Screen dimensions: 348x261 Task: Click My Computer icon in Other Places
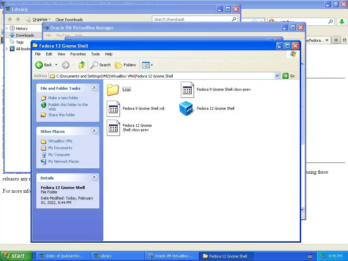[x=43, y=155]
